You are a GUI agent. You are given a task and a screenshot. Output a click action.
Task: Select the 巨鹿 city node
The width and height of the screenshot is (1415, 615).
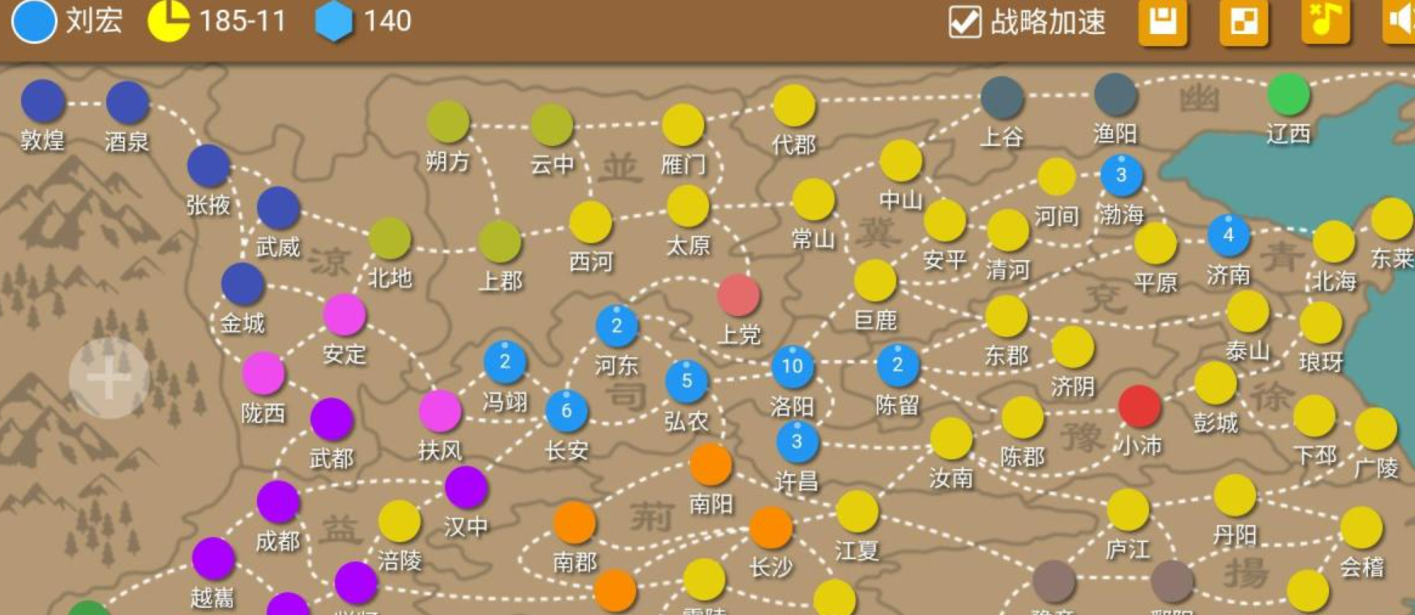pos(875,281)
